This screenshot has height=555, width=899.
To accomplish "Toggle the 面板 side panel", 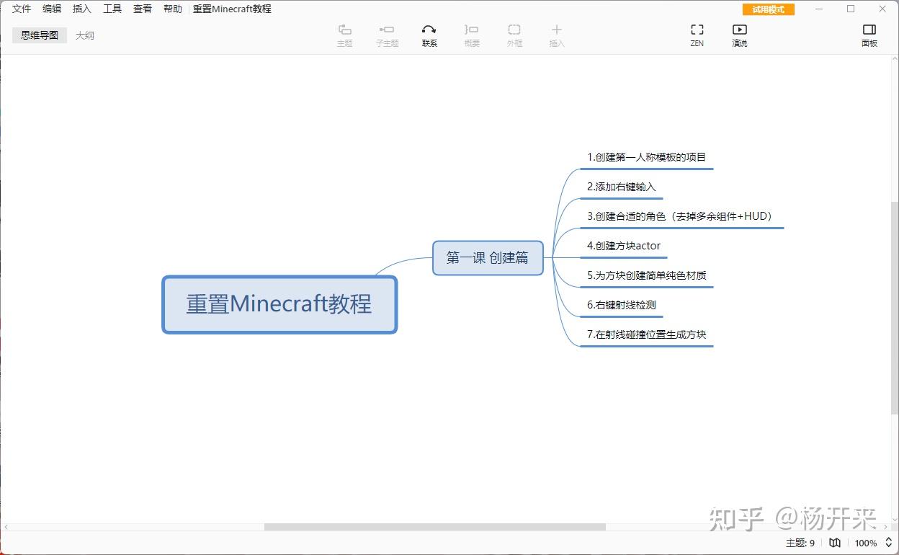I will click(x=869, y=34).
